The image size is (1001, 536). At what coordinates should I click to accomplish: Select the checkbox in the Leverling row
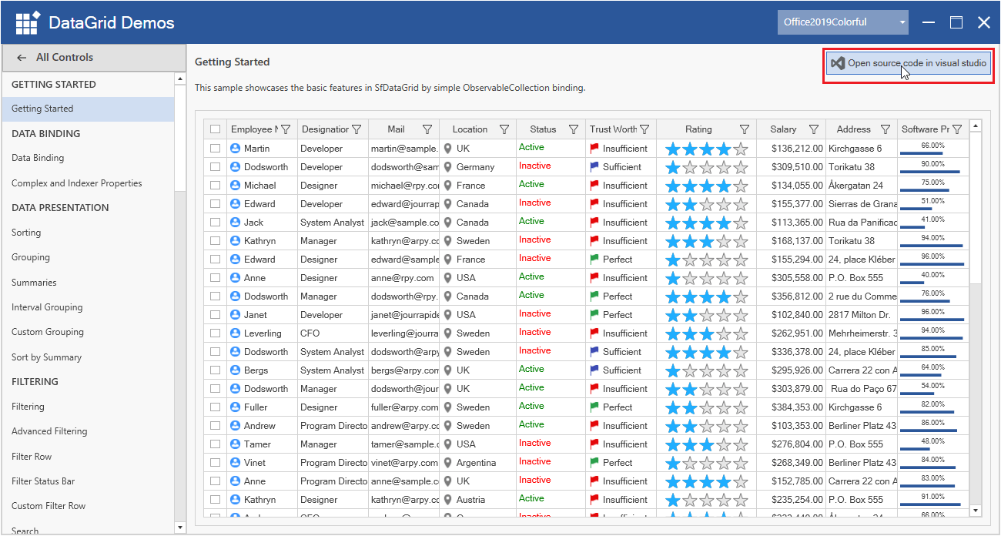pyautogui.click(x=216, y=333)
